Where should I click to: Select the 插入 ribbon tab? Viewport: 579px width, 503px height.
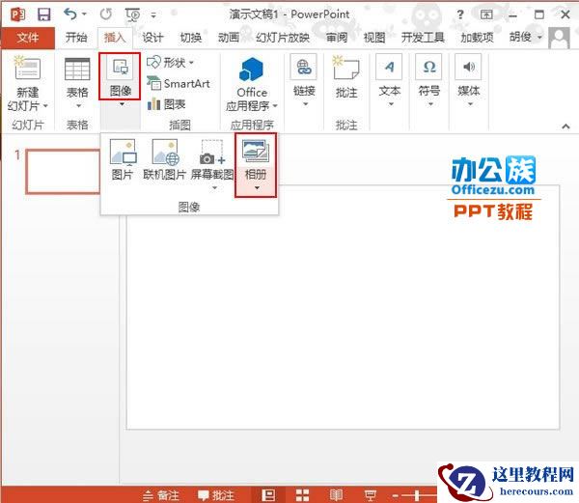click(x=115, y=38)
